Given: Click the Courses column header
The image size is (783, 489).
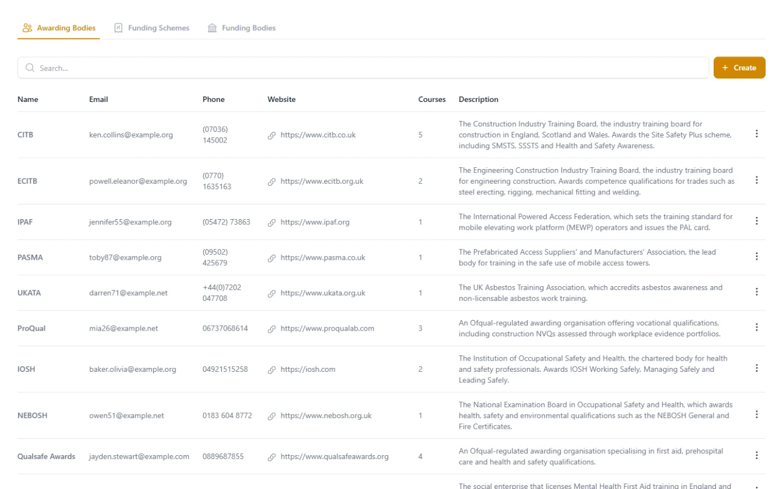Looking at the screenshot, I should click(x=432, y=99).
